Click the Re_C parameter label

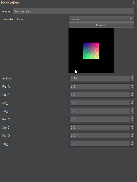coord(6,119)
